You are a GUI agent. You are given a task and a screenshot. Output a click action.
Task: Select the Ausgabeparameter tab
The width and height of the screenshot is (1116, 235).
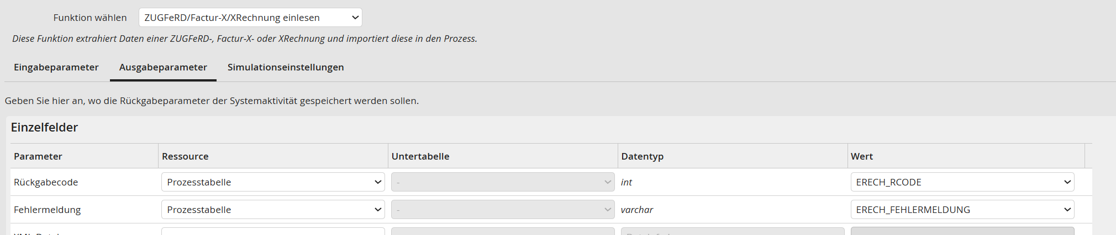163,67
